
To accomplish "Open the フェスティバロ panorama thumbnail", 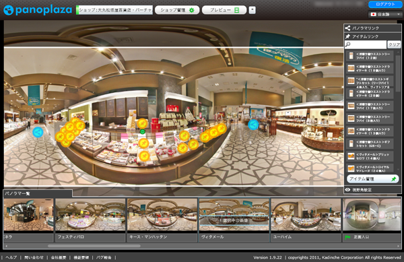I will pyautogui.click(x=90, y=215).
